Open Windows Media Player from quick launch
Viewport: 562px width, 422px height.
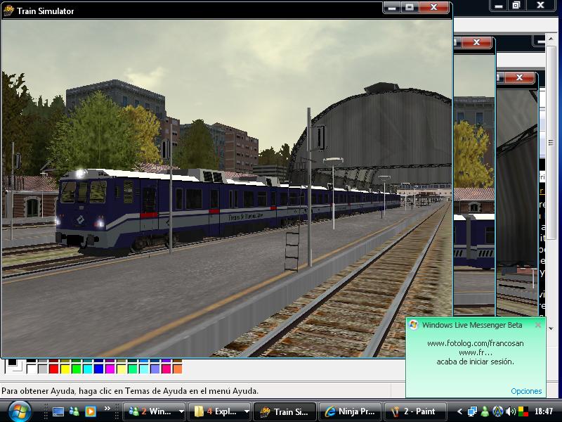[90, 411]
